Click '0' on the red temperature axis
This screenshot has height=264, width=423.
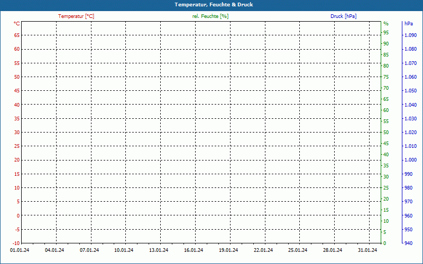pyautogui.click(x=19, y=215)
